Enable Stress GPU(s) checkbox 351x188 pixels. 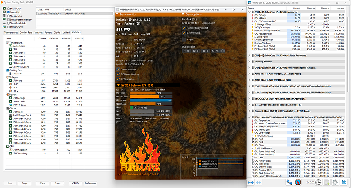click(9, 27)
